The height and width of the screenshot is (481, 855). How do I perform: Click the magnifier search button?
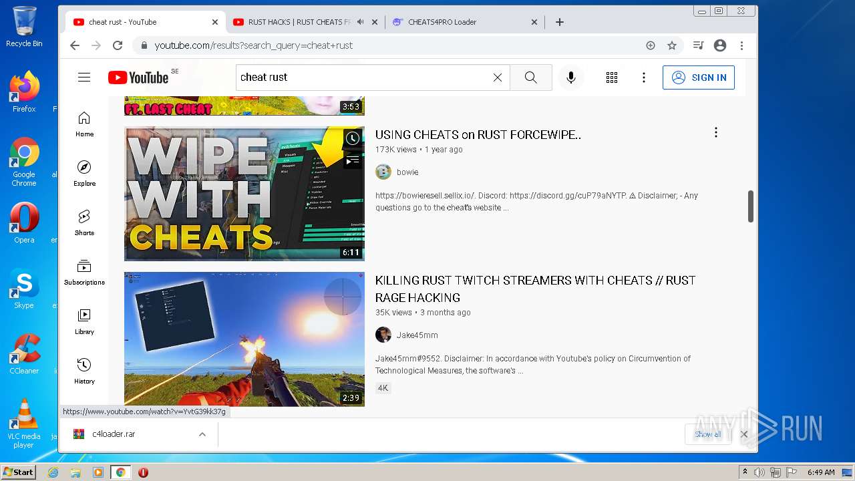(531, 77)
